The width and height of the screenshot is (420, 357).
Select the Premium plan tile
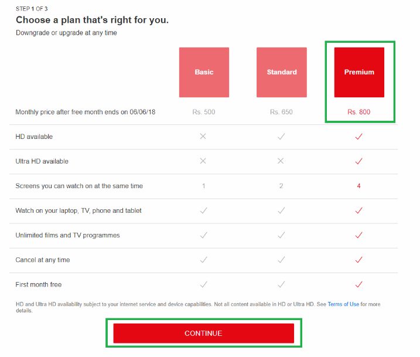pyautogui.click(x=359, y=72)
